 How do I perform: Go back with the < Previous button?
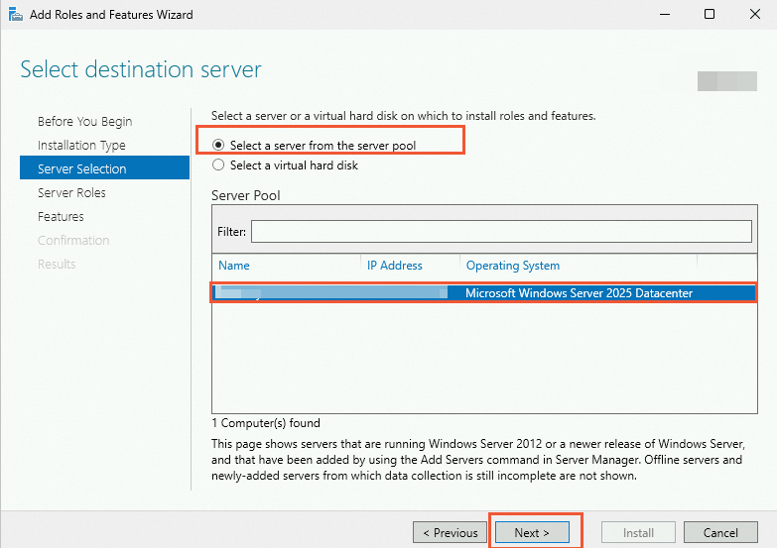coord(450,533)
